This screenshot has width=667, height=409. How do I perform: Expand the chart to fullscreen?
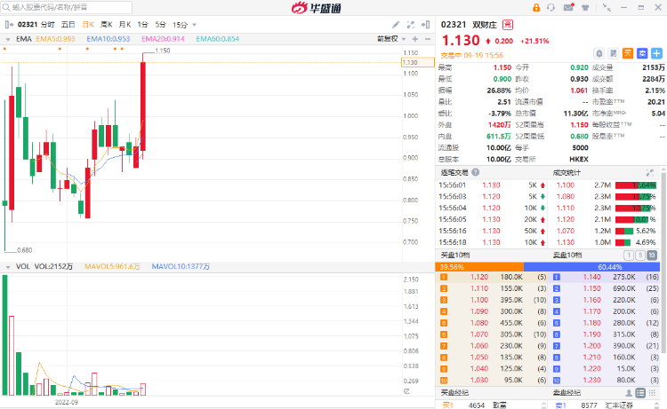pos(411,25)
